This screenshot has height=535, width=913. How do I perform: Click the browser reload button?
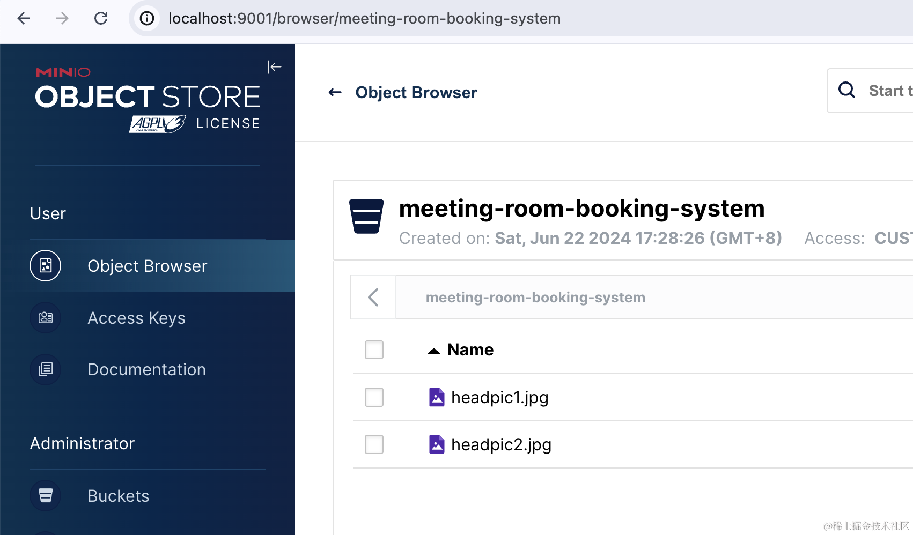(101, 18)
